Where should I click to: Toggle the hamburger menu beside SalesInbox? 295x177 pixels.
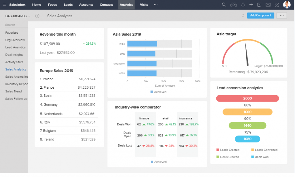(4, 5)
